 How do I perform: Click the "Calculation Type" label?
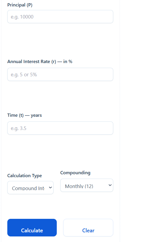(25, 176)
